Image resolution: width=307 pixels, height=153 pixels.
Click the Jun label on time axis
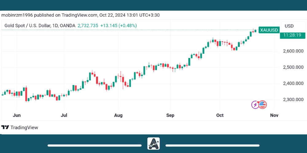(17, 115)
